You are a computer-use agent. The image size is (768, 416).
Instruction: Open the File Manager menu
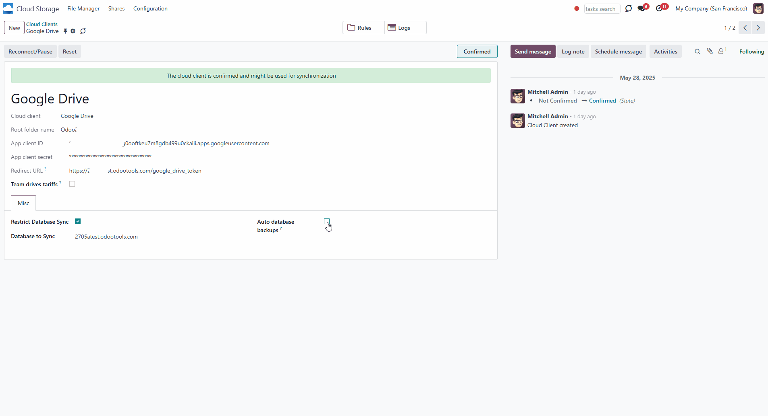pos(83,8)
